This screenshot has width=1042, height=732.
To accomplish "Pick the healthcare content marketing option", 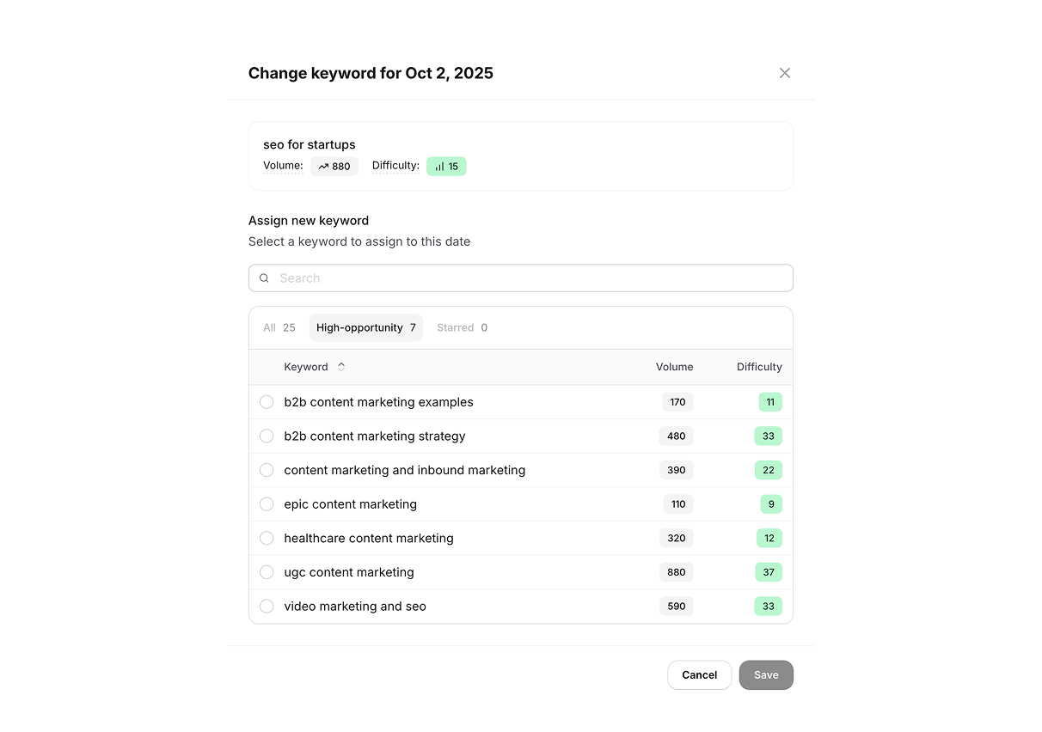I will coord(267,539).
